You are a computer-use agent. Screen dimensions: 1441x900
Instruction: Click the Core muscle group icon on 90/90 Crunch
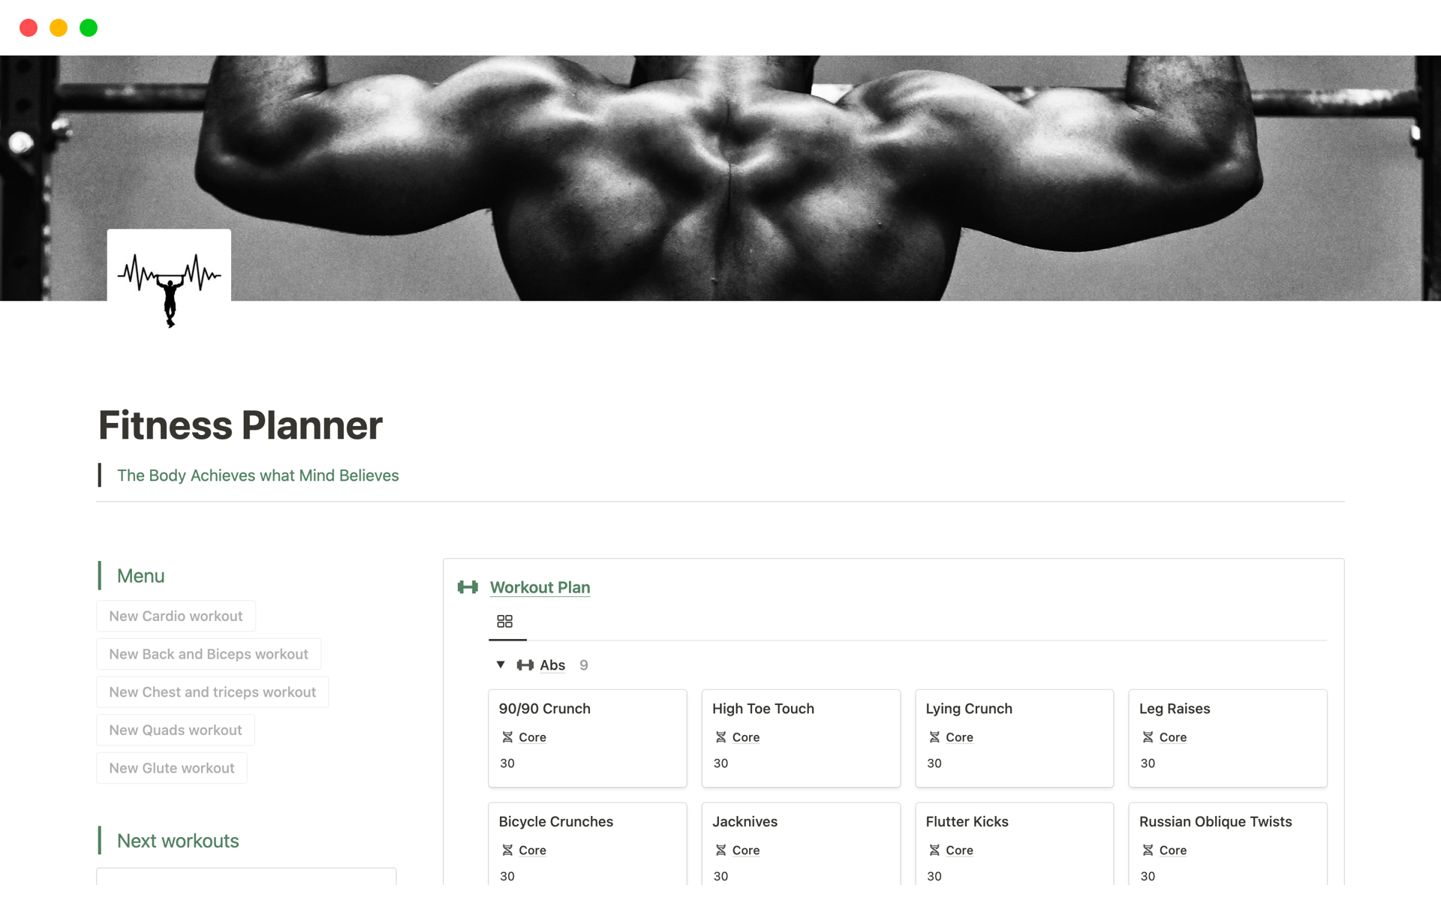[507, 737]
